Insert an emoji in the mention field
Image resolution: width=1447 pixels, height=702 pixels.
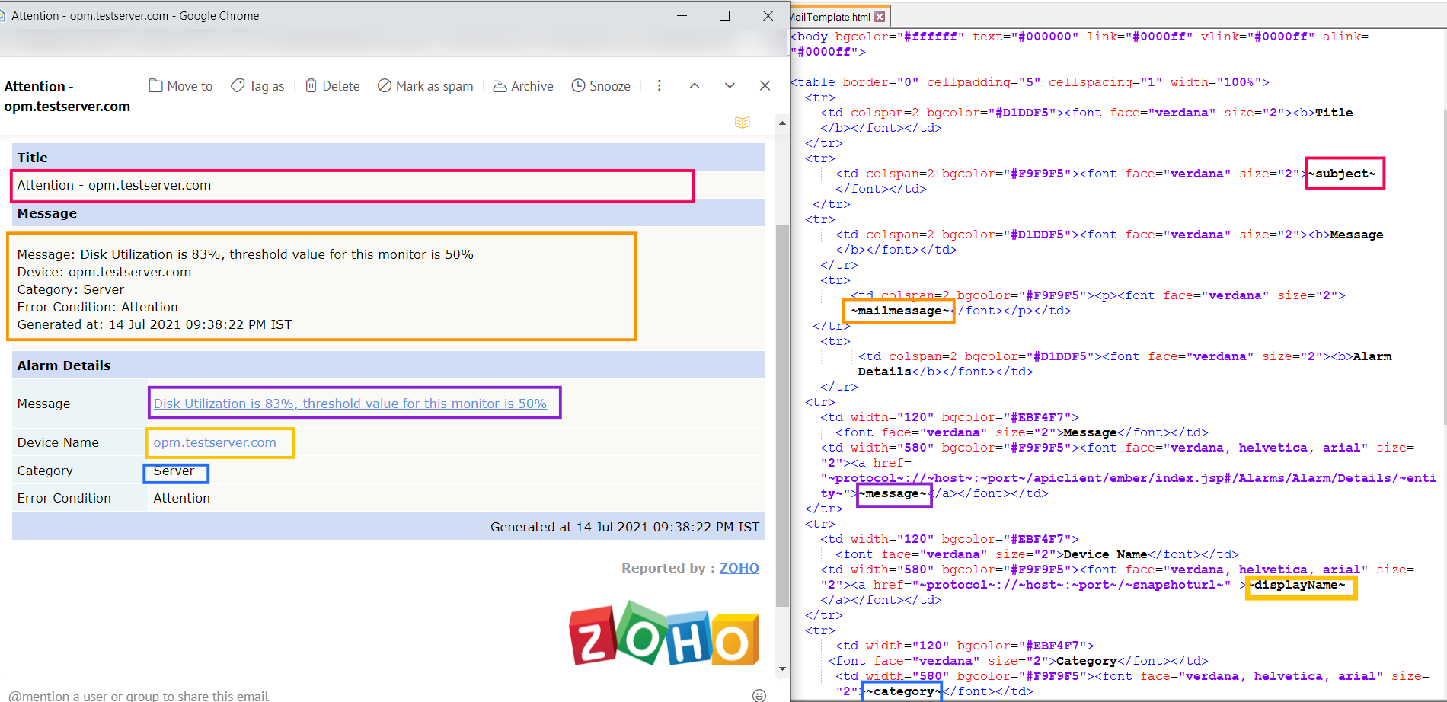pos(761,694)
